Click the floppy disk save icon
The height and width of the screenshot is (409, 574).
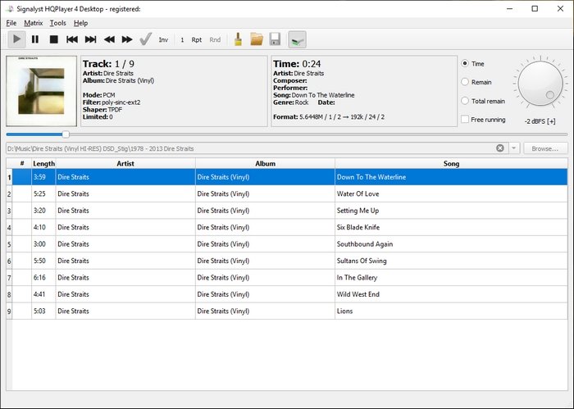[x=276, y=39]
